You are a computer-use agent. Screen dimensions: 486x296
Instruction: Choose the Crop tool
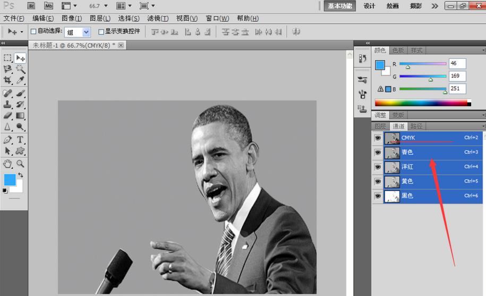coord(7,80)
